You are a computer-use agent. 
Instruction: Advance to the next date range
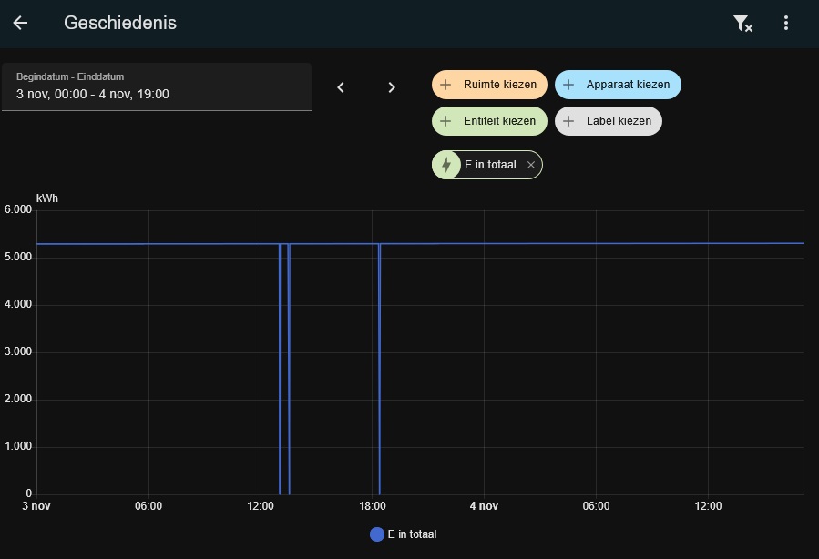(x=392, y=87)
